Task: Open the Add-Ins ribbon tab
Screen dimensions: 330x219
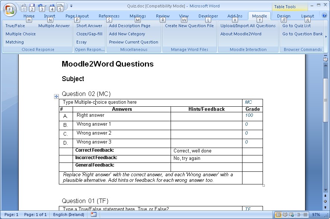Action: point(235,16)
